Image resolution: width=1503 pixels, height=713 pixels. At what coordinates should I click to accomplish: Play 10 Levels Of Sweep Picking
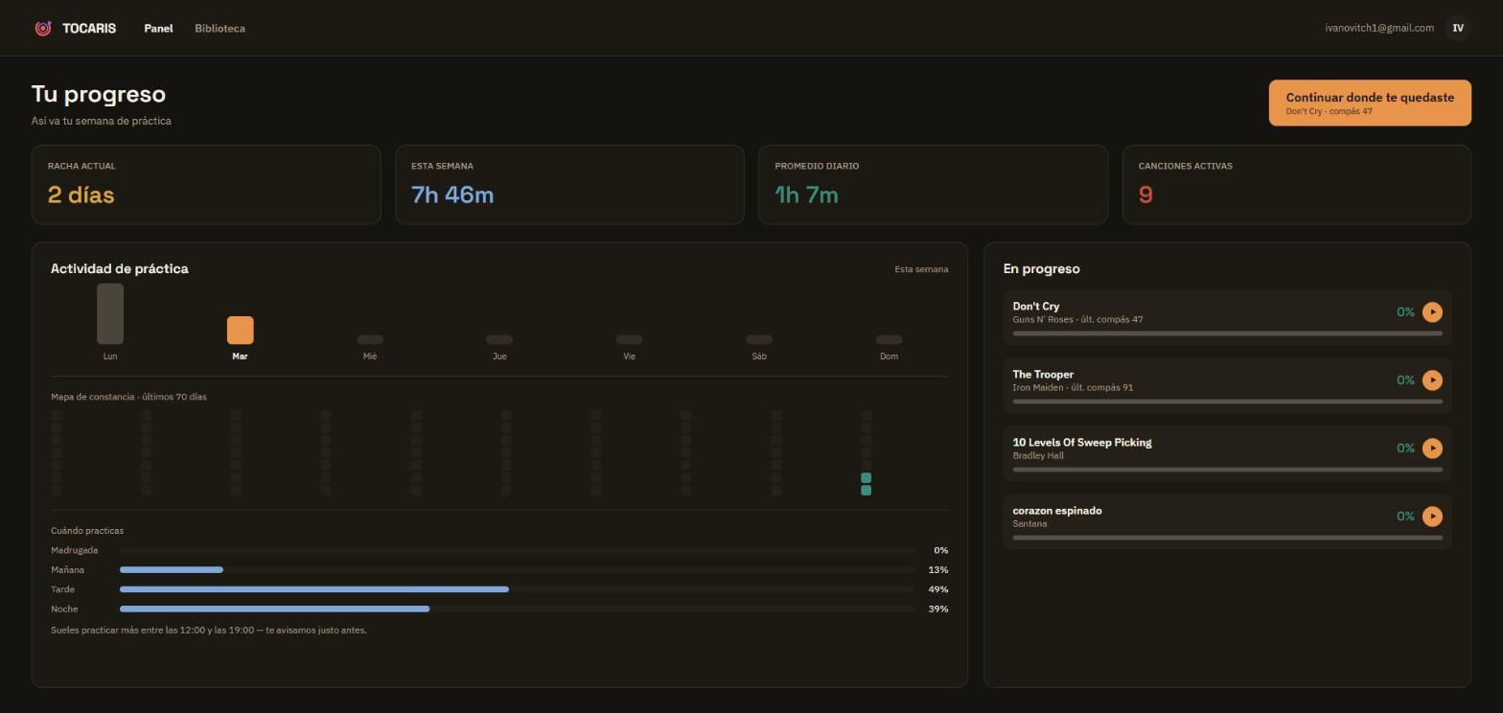(x=1432, y=448)
